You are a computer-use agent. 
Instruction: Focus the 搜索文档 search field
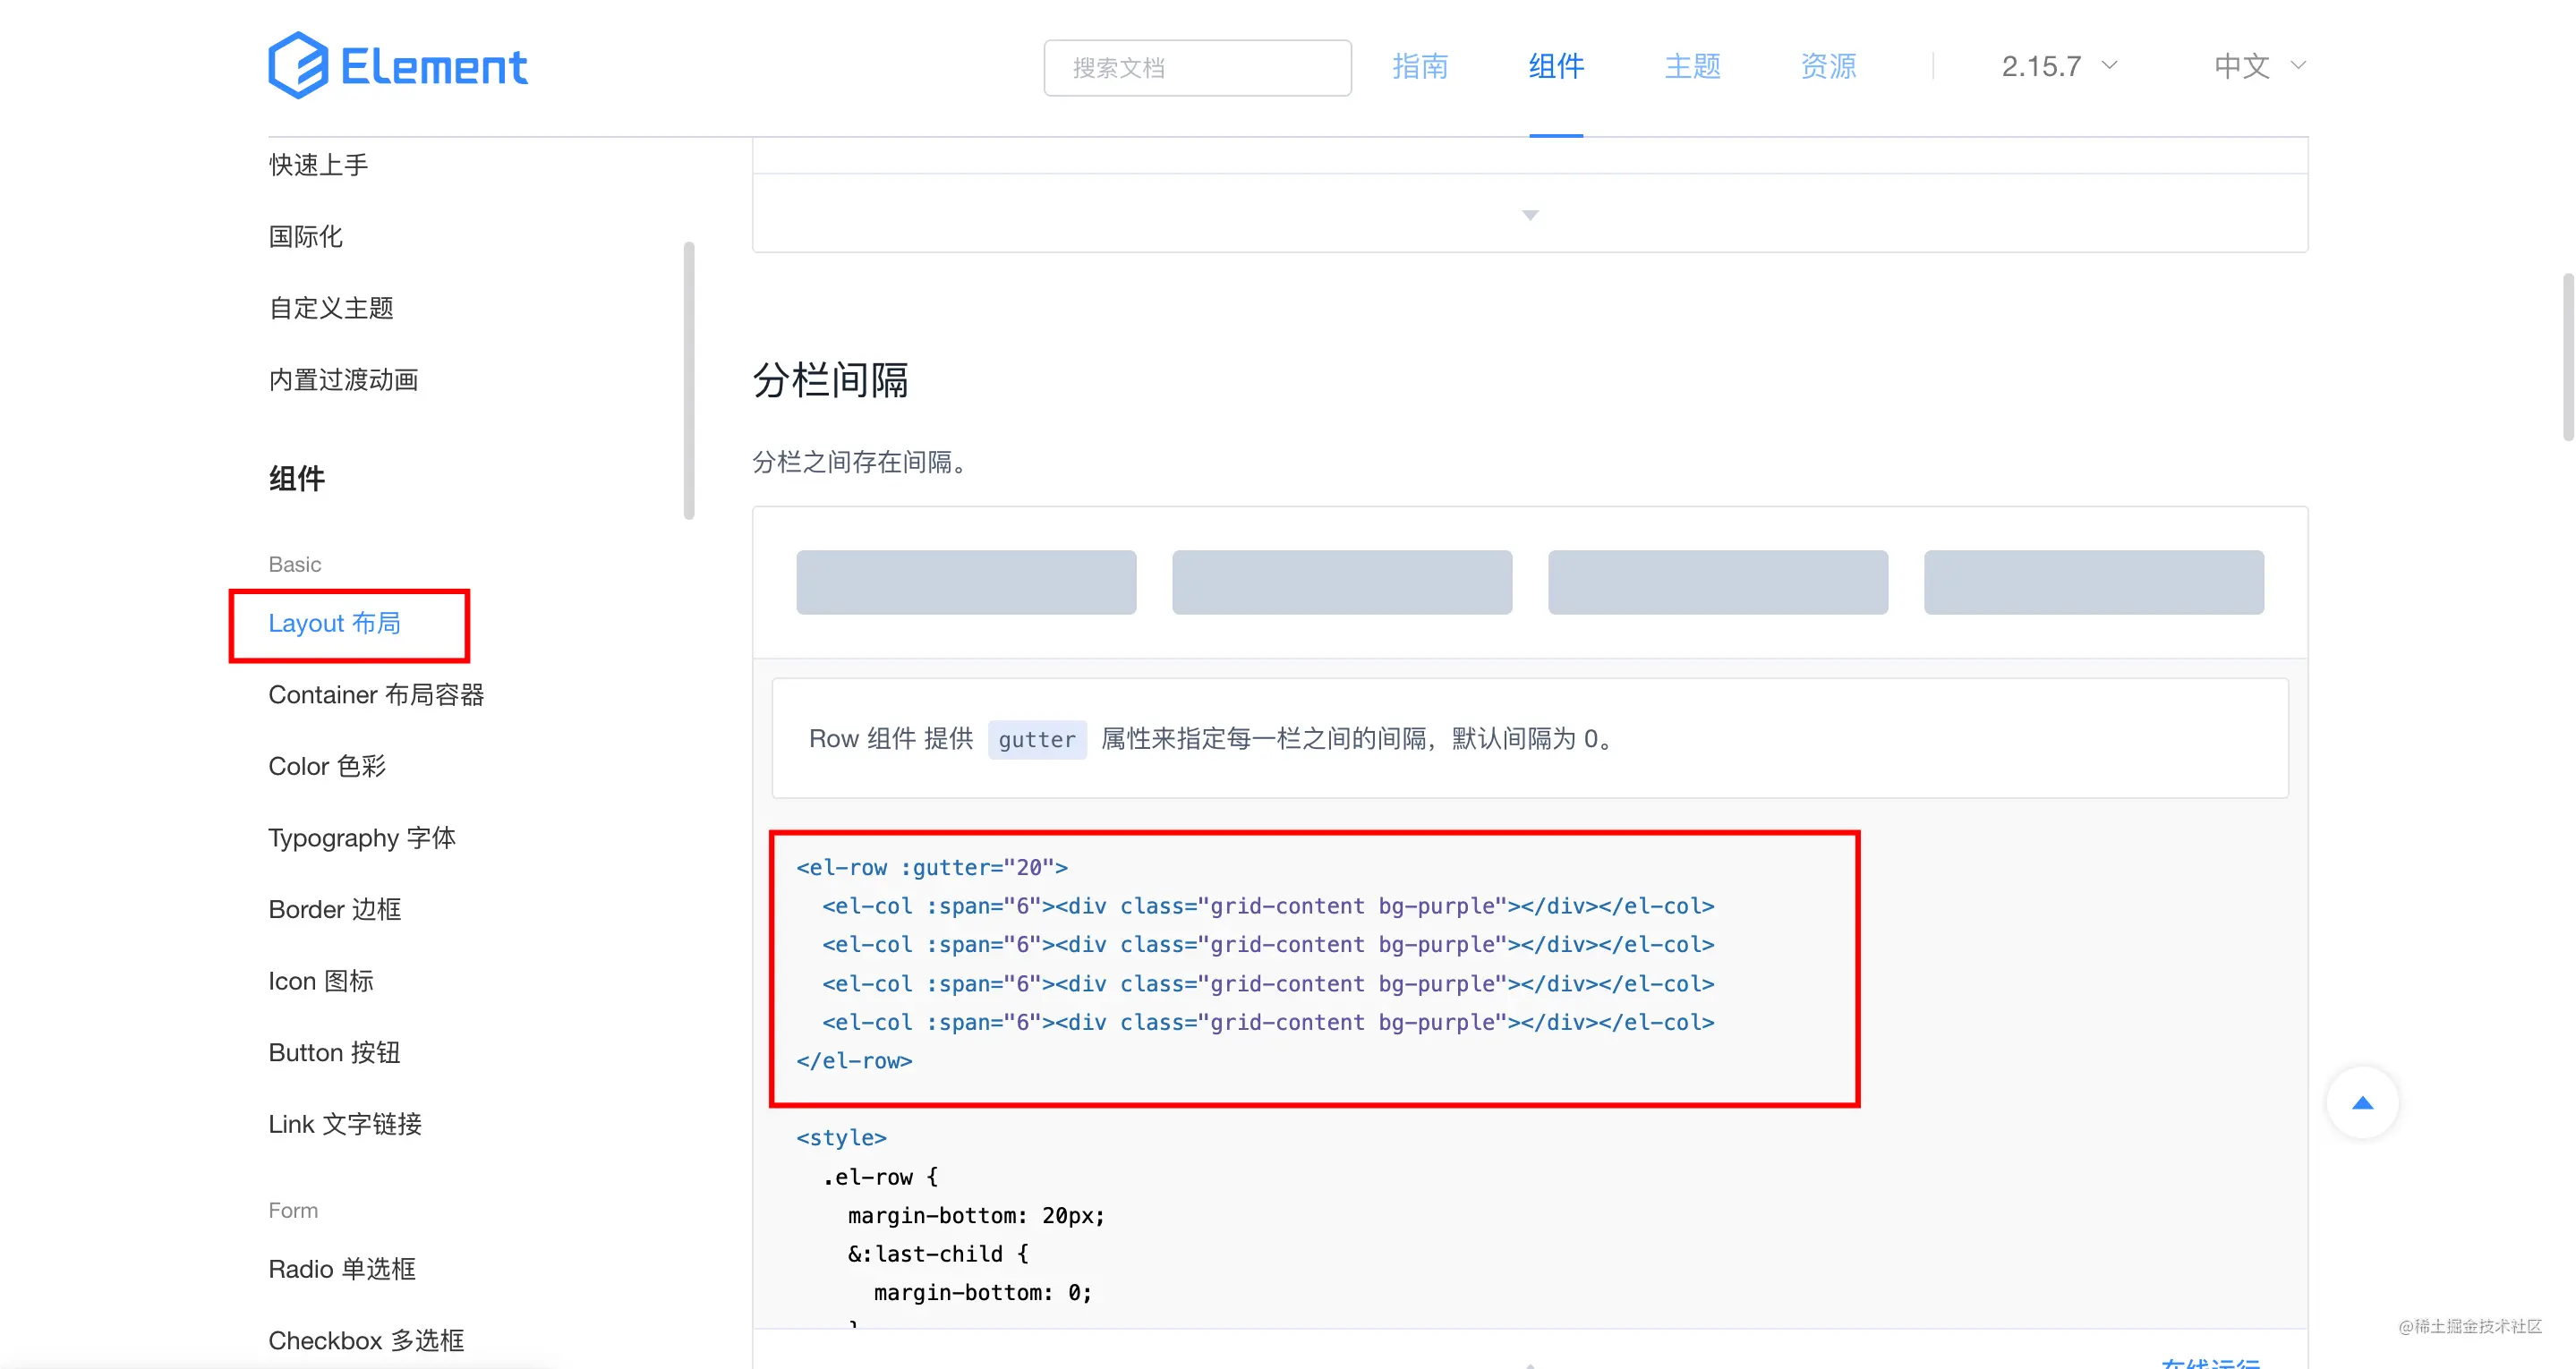pos(1196,68)
